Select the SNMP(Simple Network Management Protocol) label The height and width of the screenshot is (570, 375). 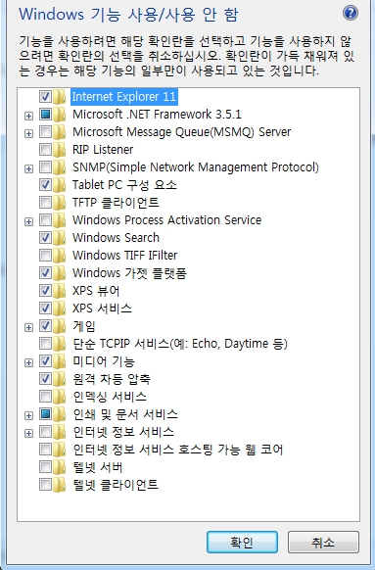[x=196, y=167]
